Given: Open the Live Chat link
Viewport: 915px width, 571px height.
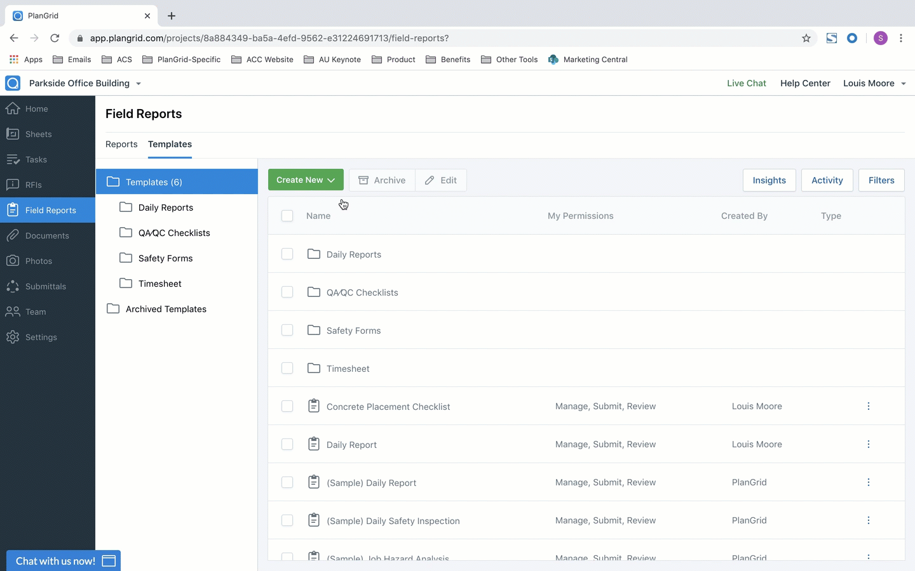Looking at the screenshot, I should (x=746, y=83).
